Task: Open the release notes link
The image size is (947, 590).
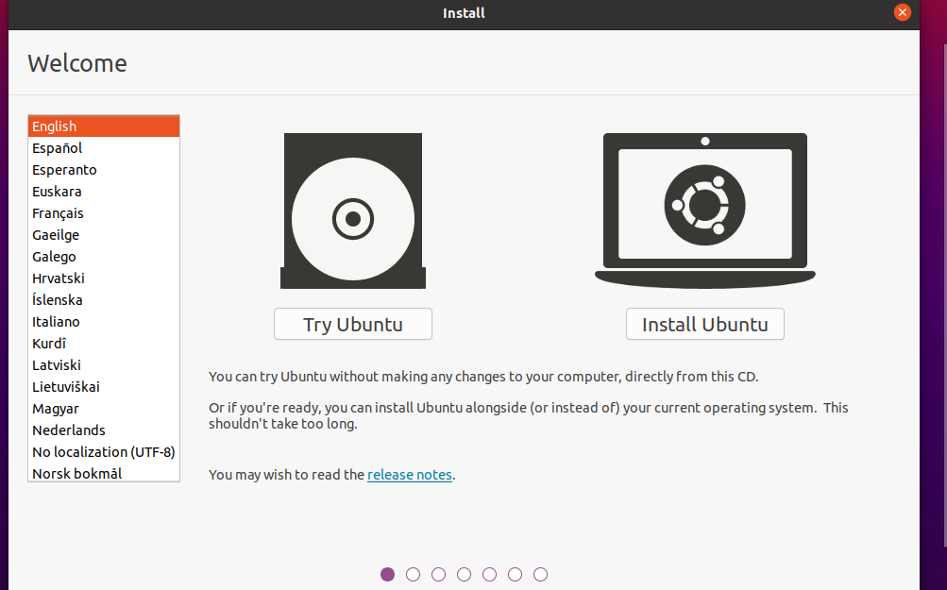Action: pyautogui.click(x=410, y=475)
